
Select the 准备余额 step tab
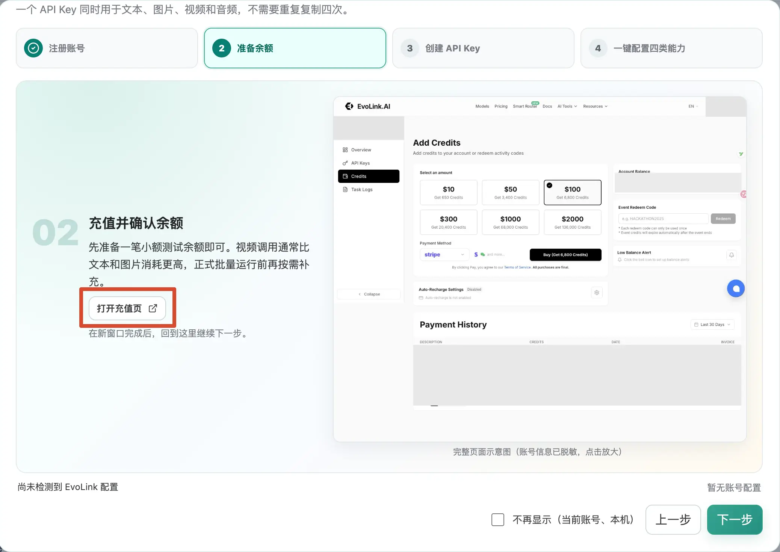[x=295, y=48]
